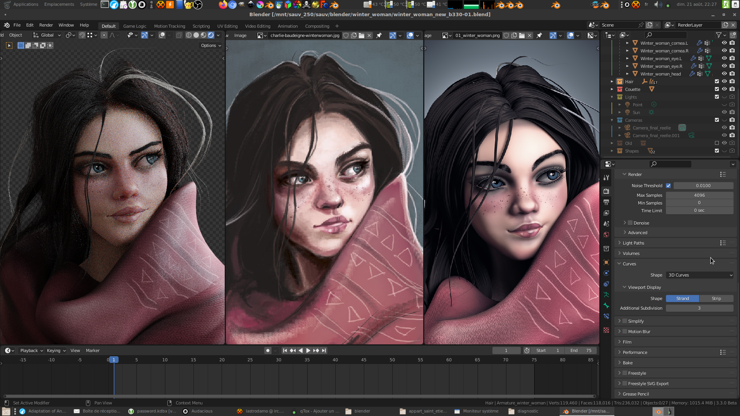740x416 pixels.
Task: Enable the Motion Blur checkbox
Action: [x=625, y=332]
